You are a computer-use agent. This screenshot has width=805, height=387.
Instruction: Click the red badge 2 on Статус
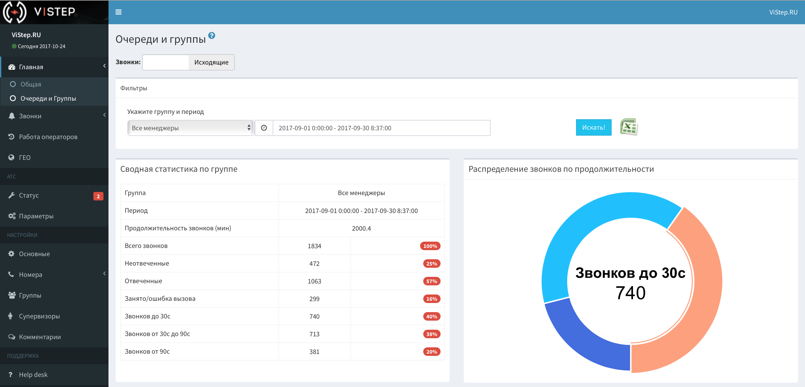[x=98, y=196]
